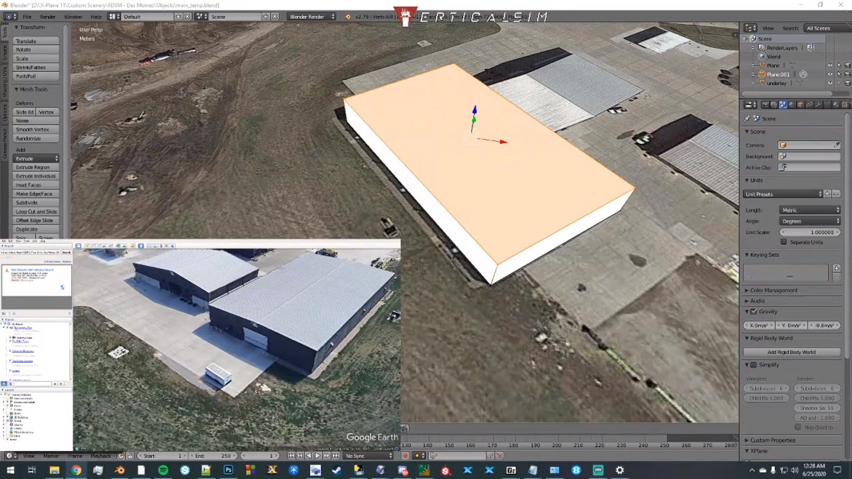852x479 pixels.
Task: Adjust the Viewport Subdivision slider
Action: (766, 388)
